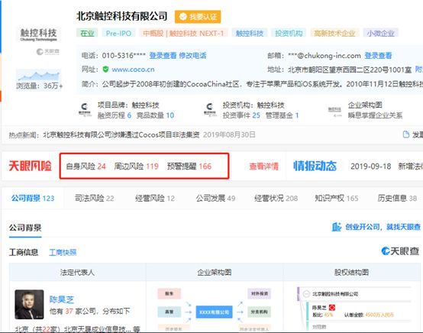Click the XXXX有限公司 node in architecture diagram
The width and height of the screenshot is (423, 333).
pos(215,312)
